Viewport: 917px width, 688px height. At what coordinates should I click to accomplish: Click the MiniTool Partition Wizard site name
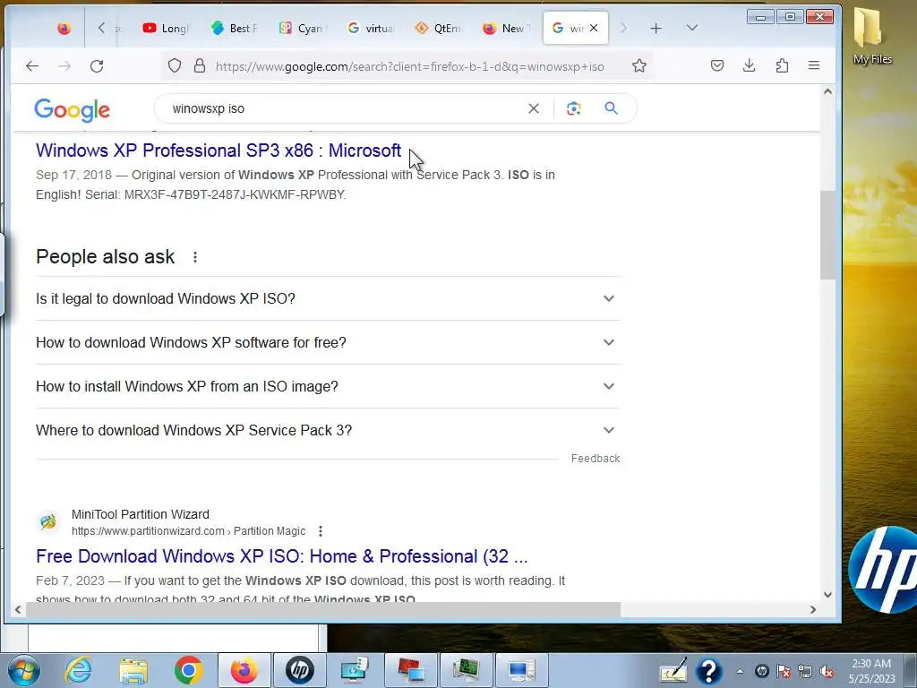[141, 514]
